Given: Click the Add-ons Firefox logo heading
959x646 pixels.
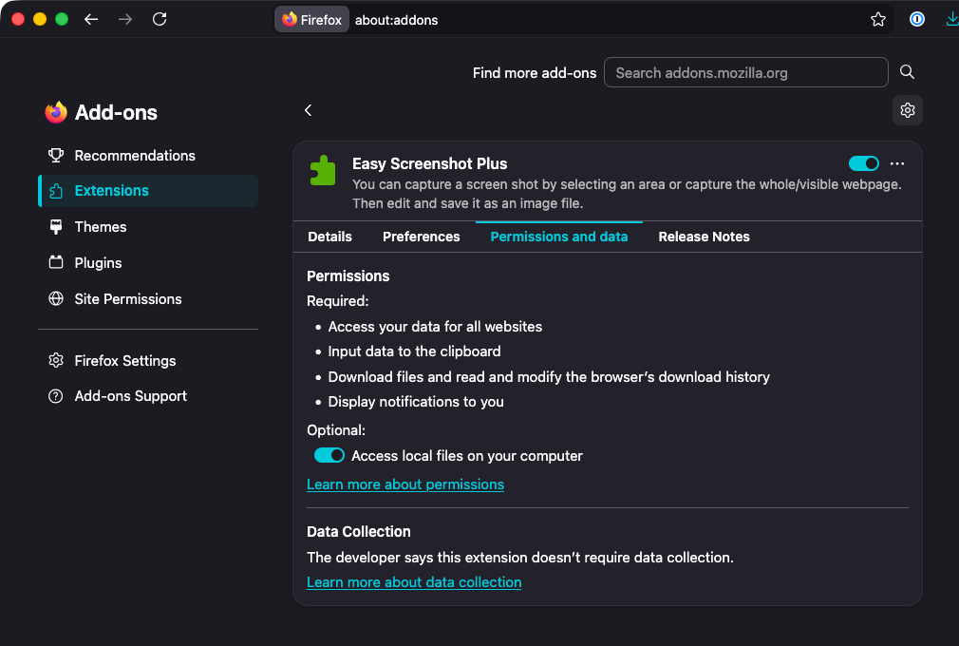Looking at the screenshot, I should (x=101, y=112).
